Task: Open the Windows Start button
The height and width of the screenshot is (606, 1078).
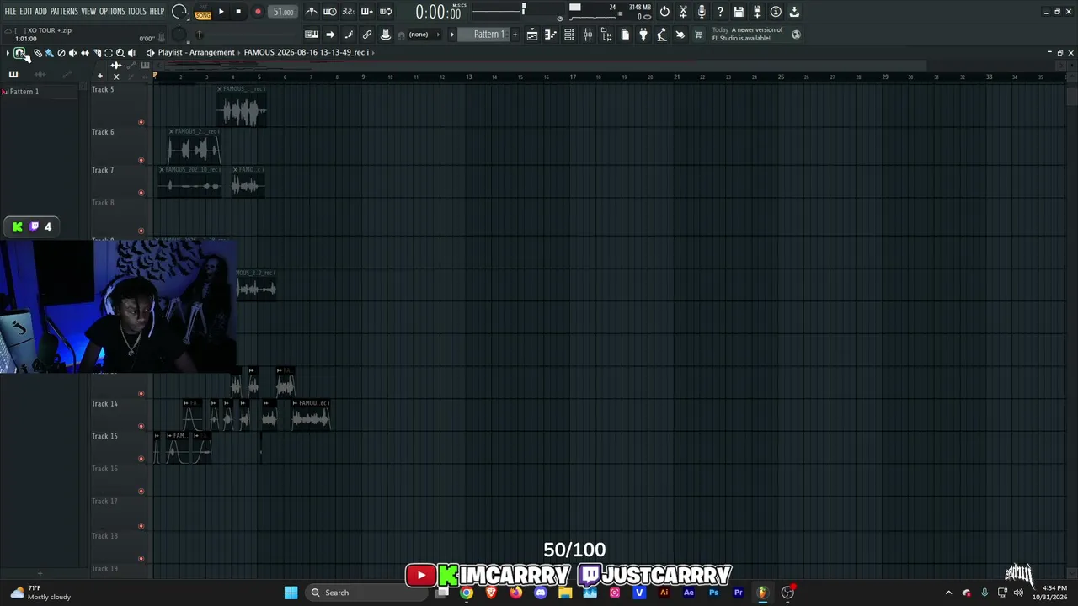Action: pos(291,593)
